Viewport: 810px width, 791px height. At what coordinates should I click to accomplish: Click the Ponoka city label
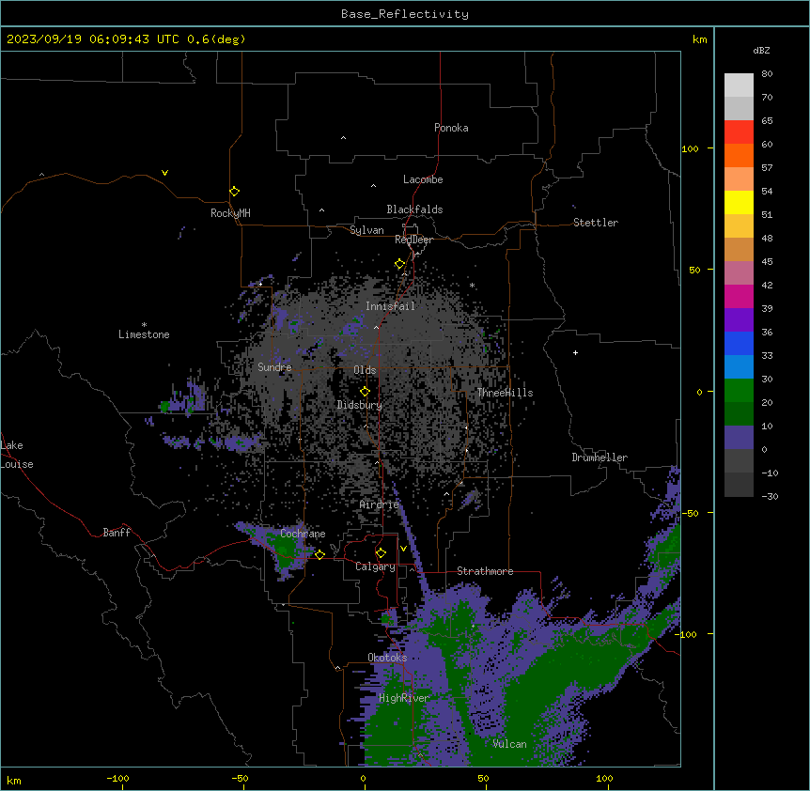coord(451,128)
